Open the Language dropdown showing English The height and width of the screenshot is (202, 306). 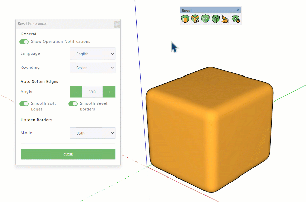[93, 54]
